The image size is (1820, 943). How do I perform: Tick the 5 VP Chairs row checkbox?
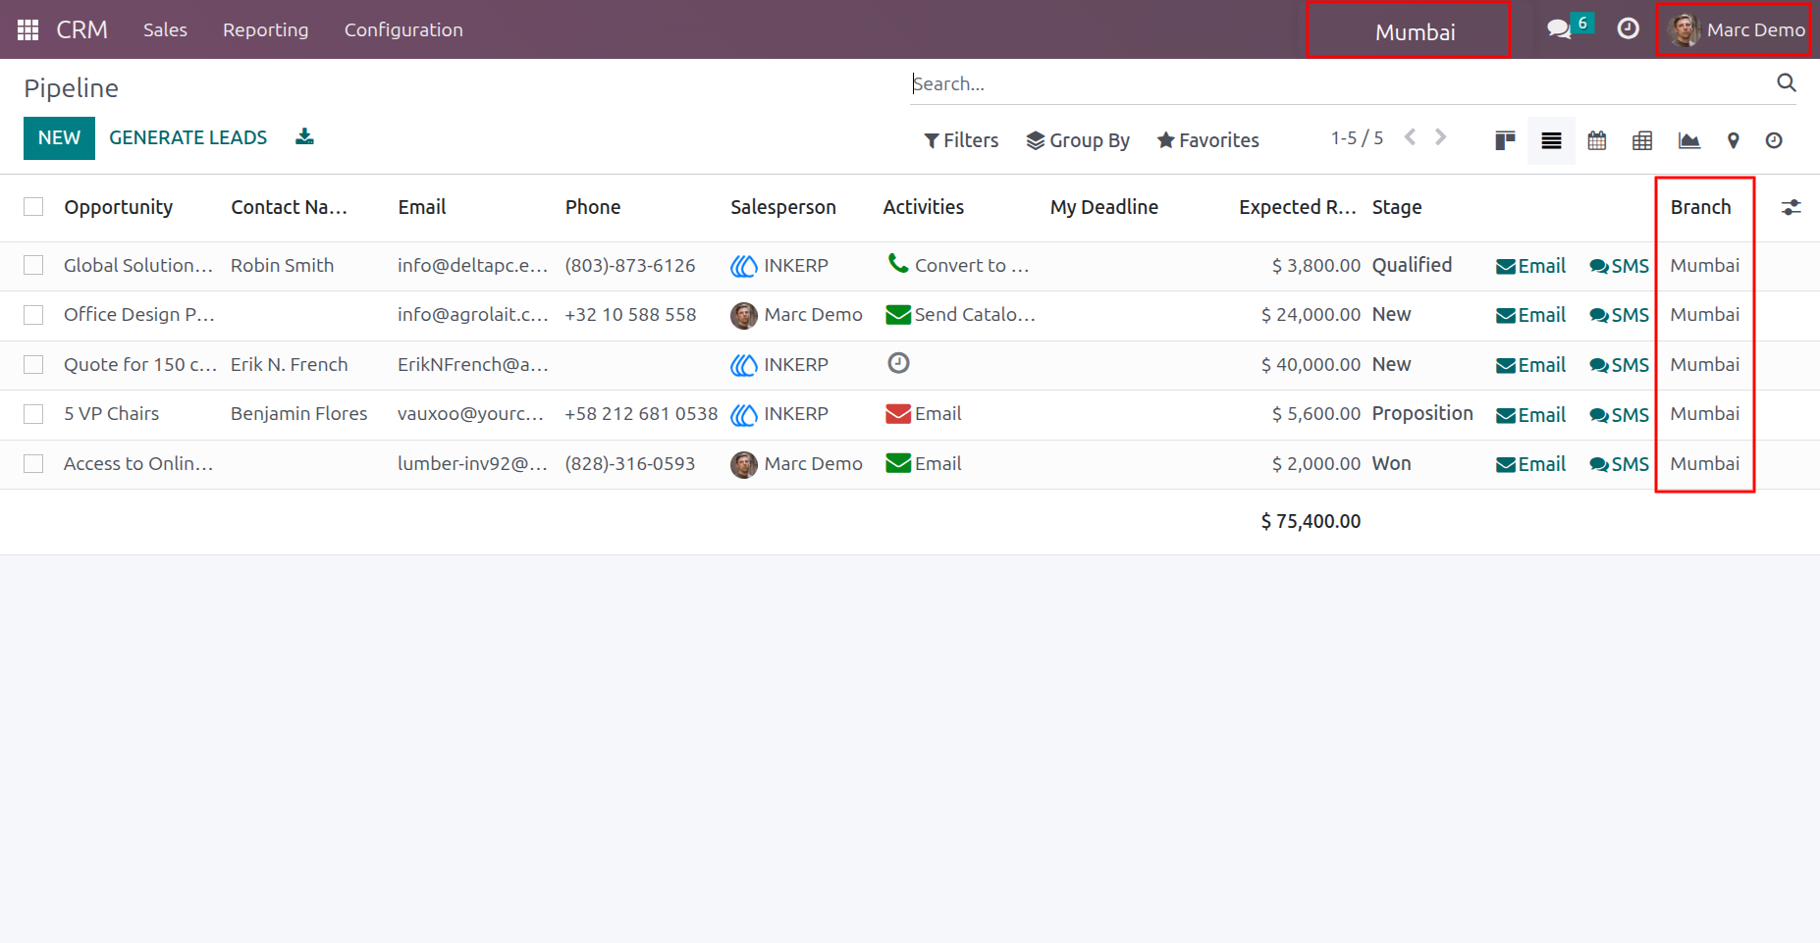[33, 413]
